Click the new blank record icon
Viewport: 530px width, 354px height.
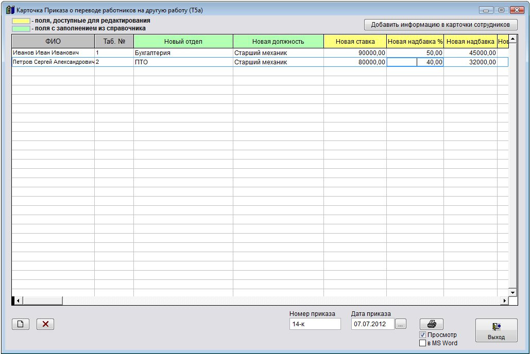click(x=21, y=324)
